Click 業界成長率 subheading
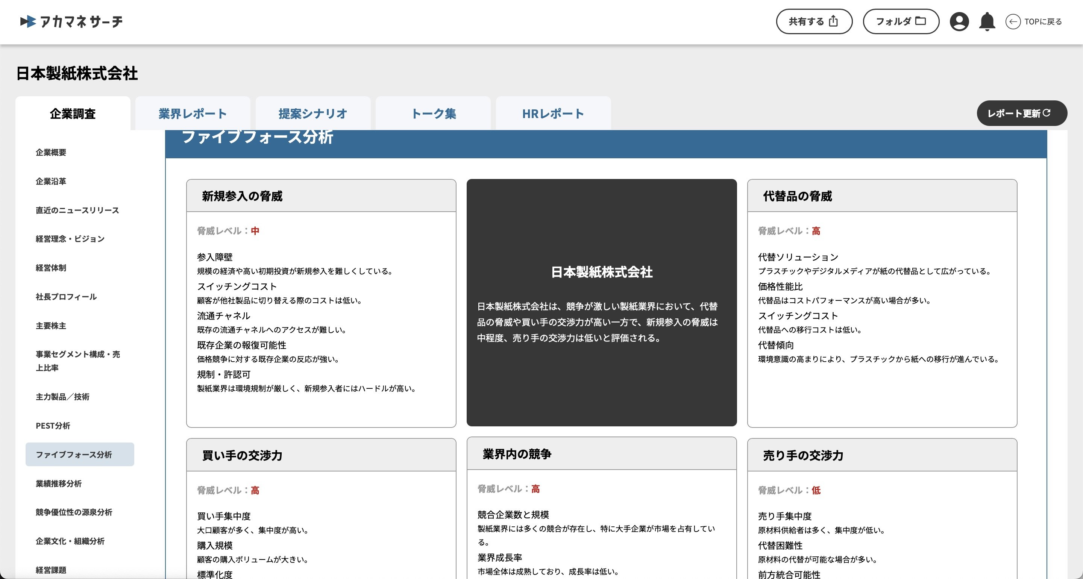 (500, 558)
